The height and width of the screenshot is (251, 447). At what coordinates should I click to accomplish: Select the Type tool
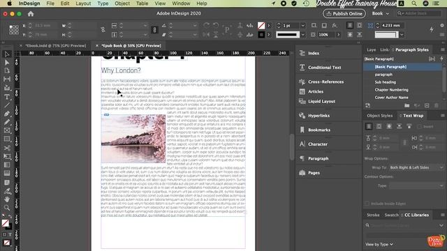point(7,97)
